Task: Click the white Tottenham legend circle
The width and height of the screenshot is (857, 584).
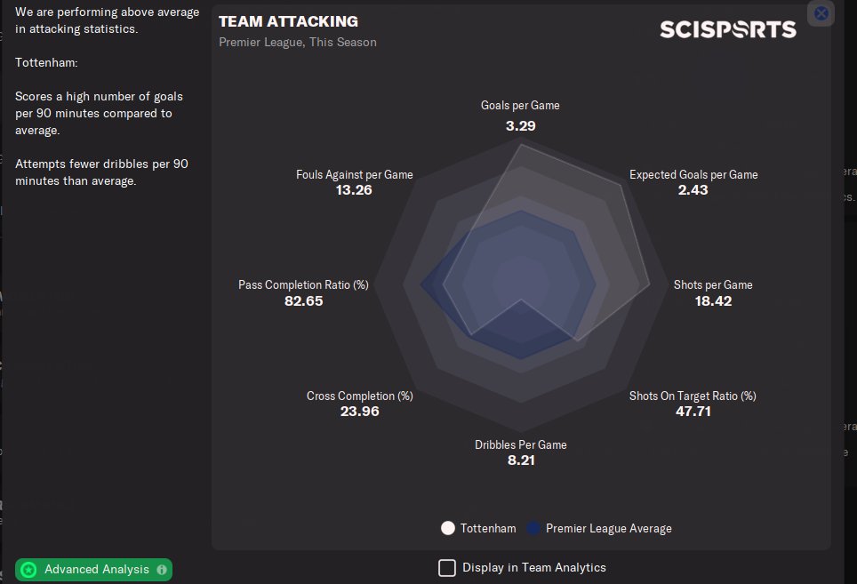Action: tap(448, 528)
